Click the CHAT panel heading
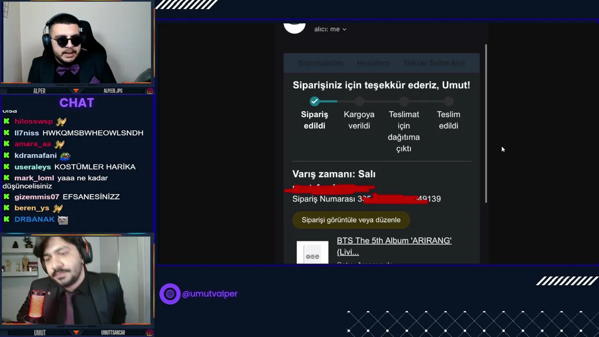Image resolution: width=599 pixels, height=337 pixels. pos(77,103)
